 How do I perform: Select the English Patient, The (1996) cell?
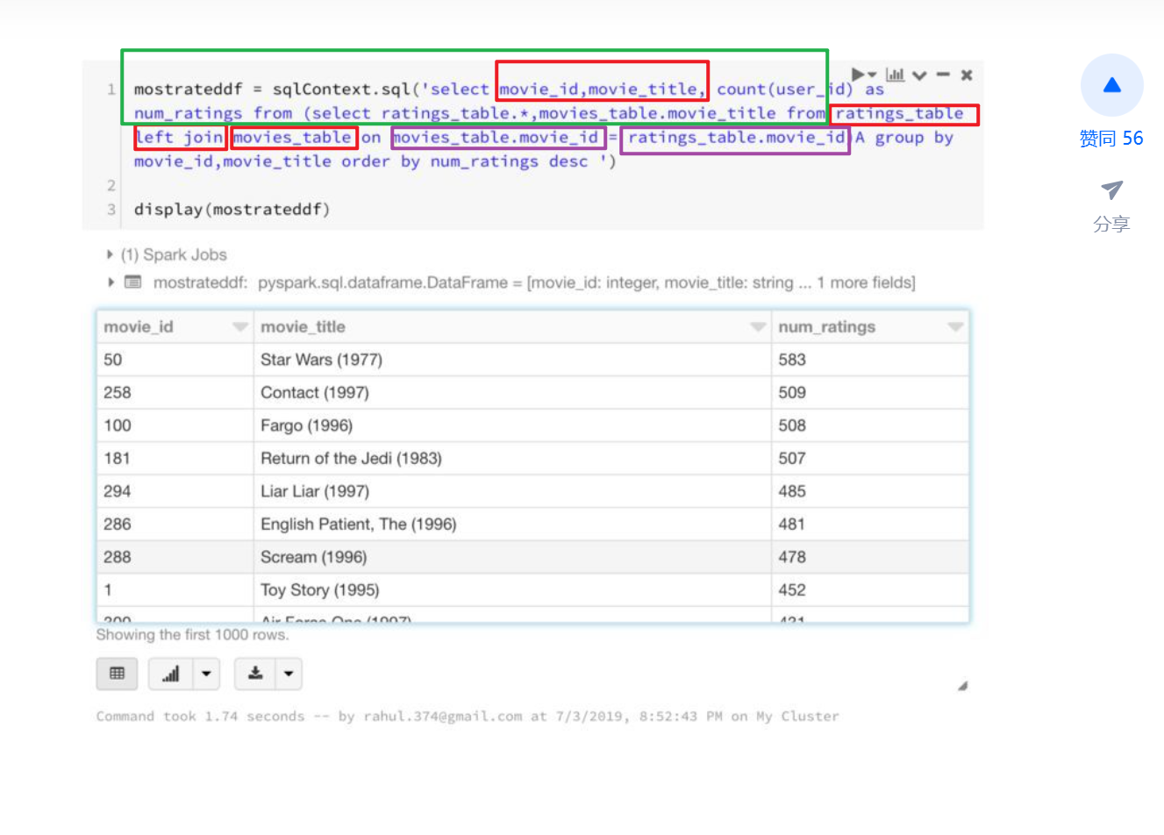512,525
